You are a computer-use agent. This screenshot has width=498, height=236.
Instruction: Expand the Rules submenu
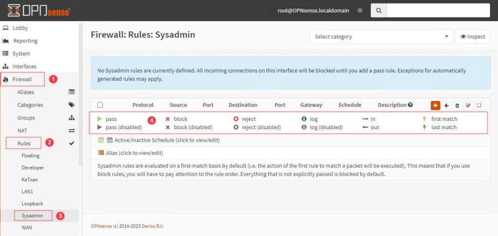[24, 143]
